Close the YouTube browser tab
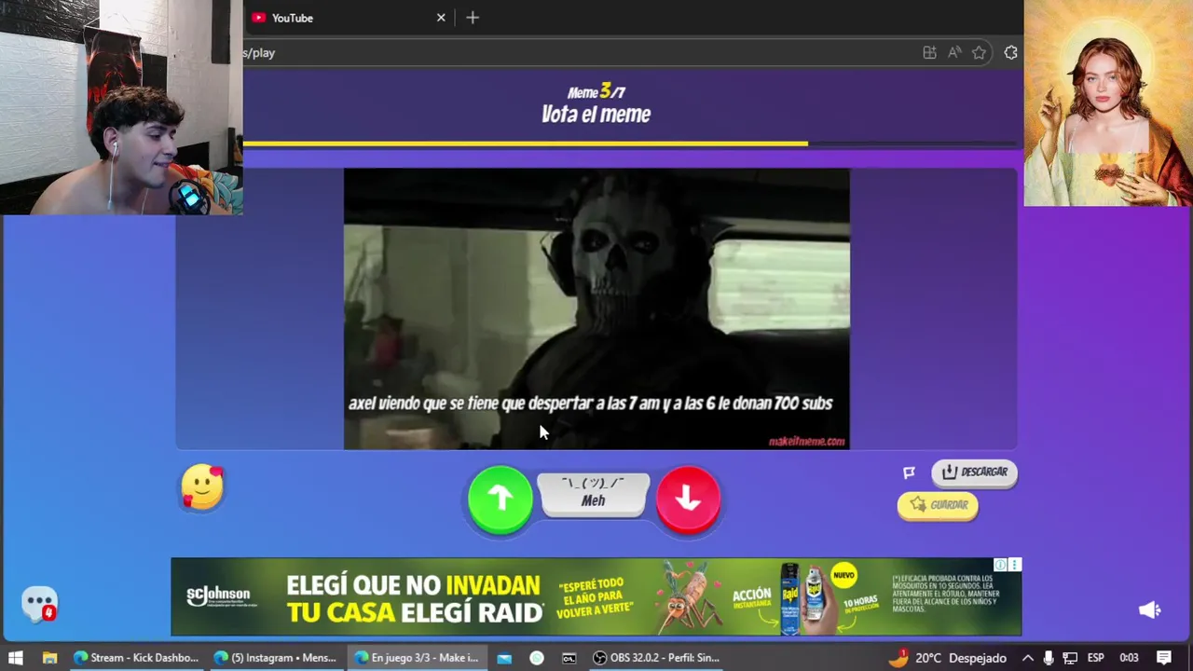This screenshot has width=1193, height=671. [x=441, y=18]
